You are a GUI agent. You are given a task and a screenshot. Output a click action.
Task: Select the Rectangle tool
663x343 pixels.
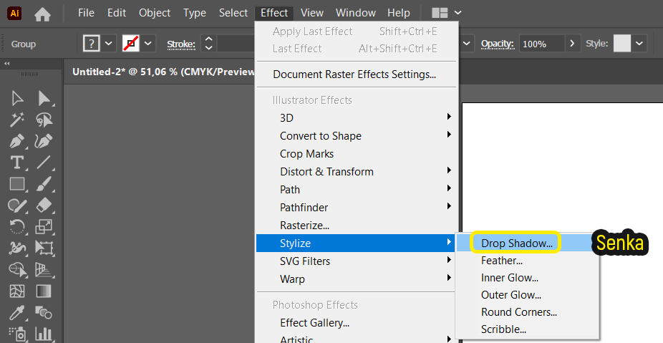17,184
